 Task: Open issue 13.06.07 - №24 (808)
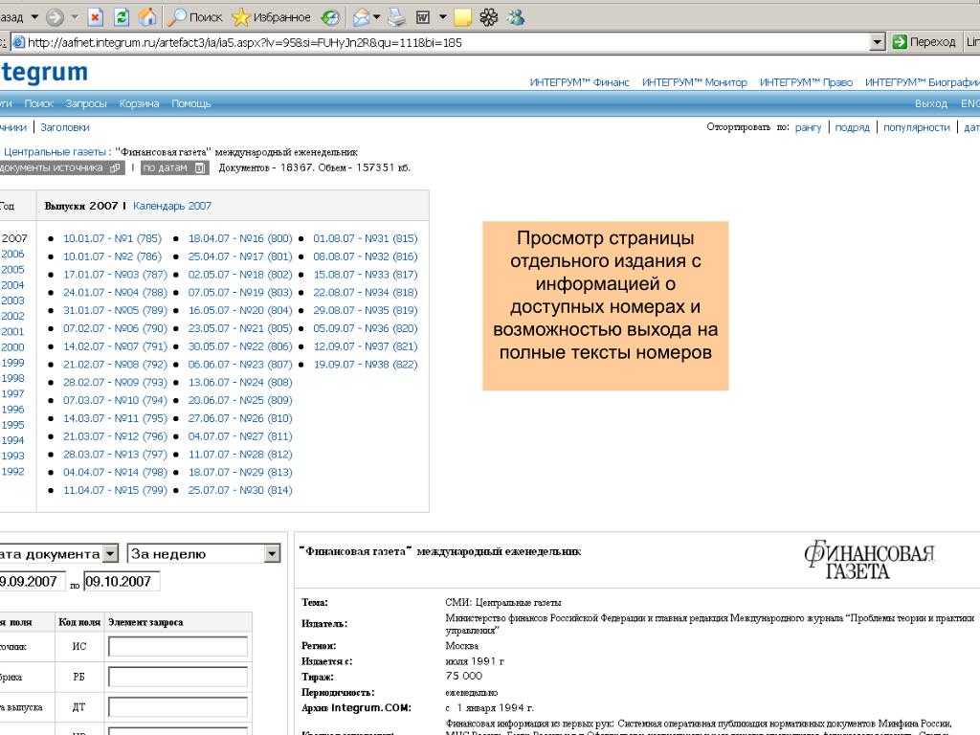pos(240,383)
